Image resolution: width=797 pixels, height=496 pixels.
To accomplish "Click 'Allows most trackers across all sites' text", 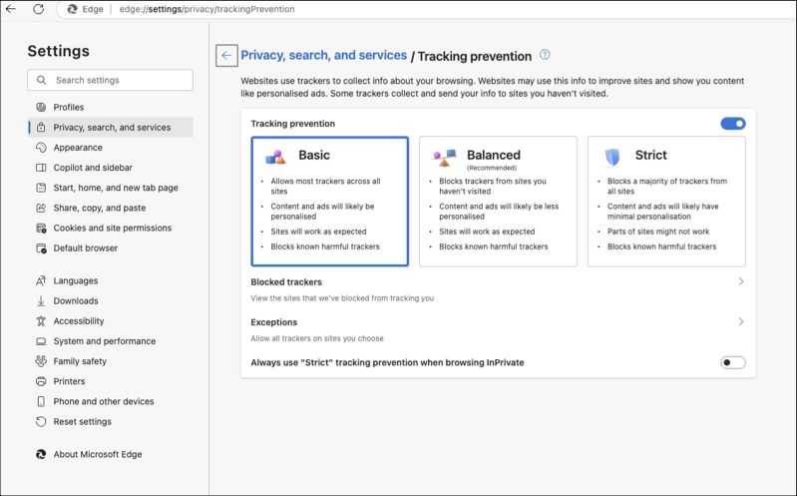I will click(325, 187).
